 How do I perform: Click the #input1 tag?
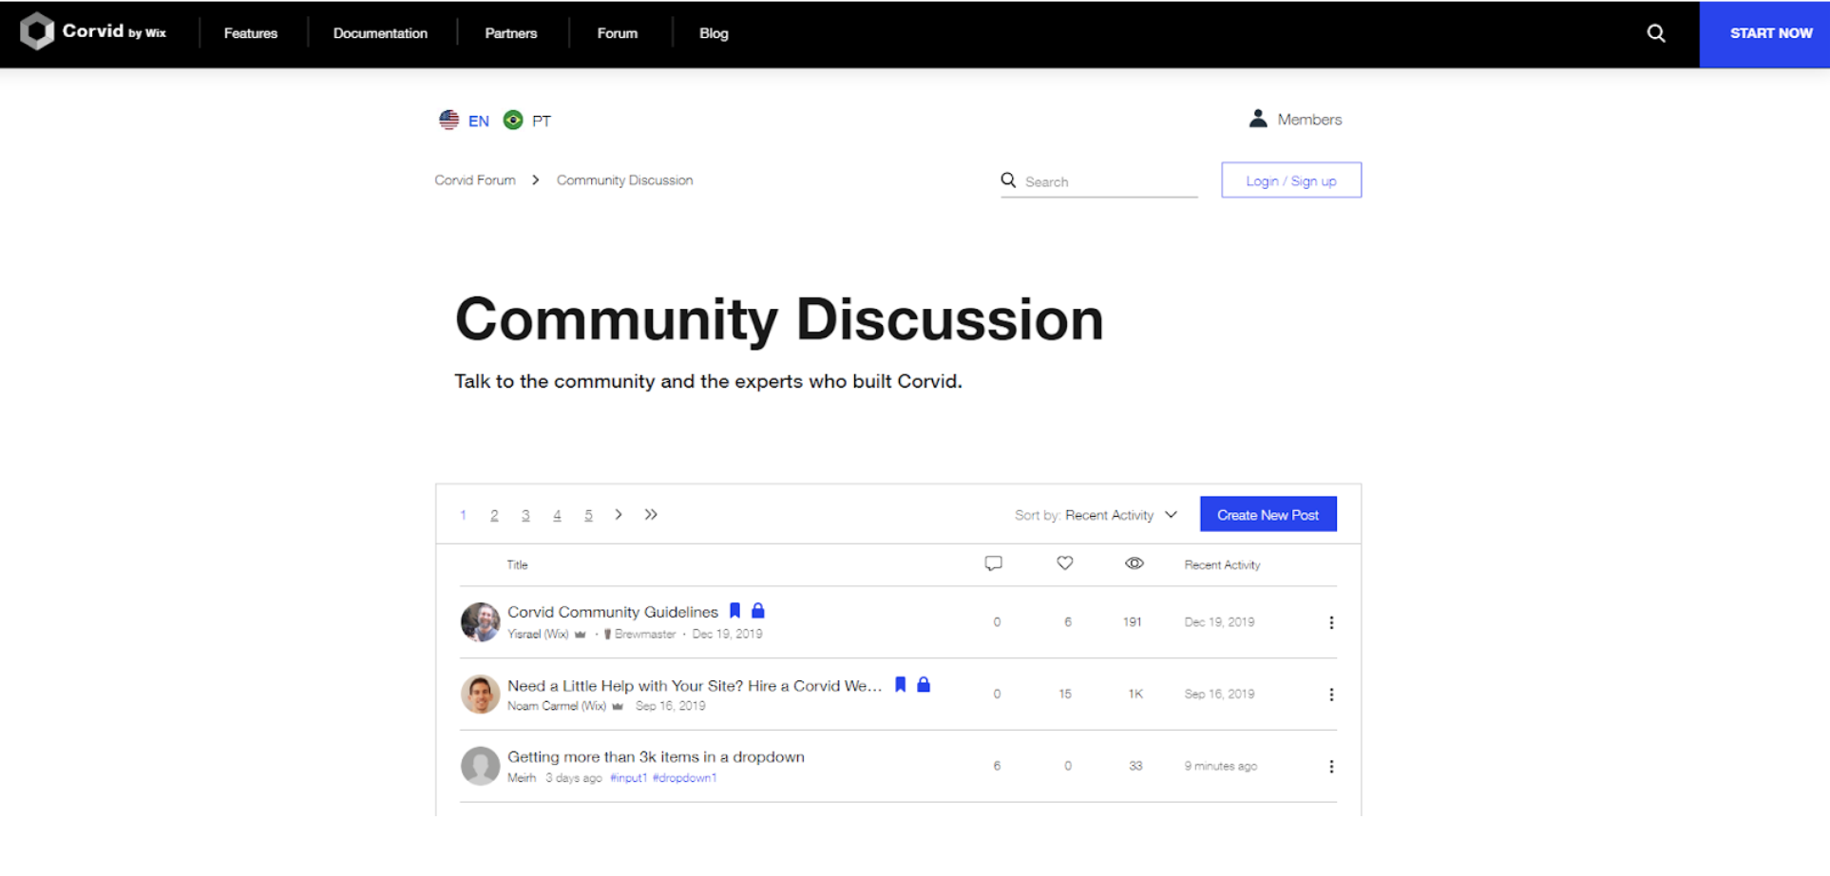(628, 778)
